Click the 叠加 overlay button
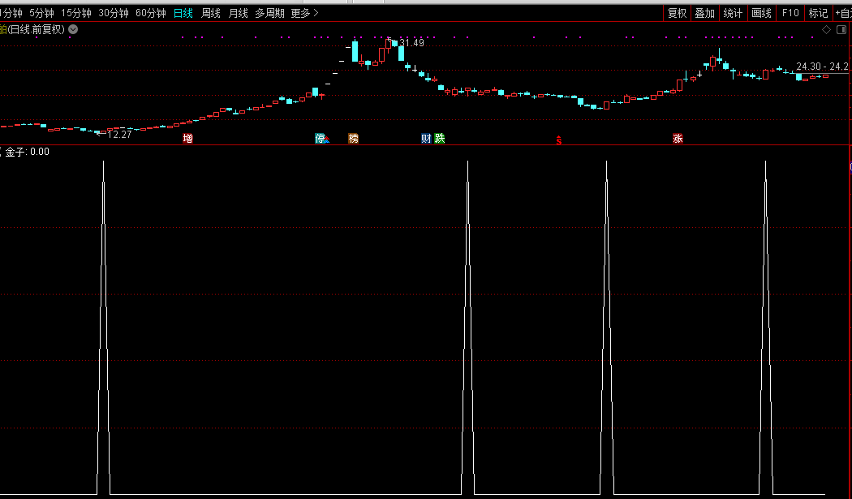 point(705,13)
